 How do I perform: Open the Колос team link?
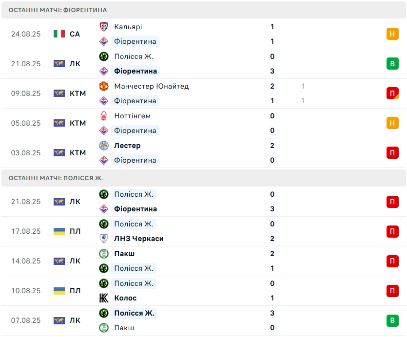point(125,298)
